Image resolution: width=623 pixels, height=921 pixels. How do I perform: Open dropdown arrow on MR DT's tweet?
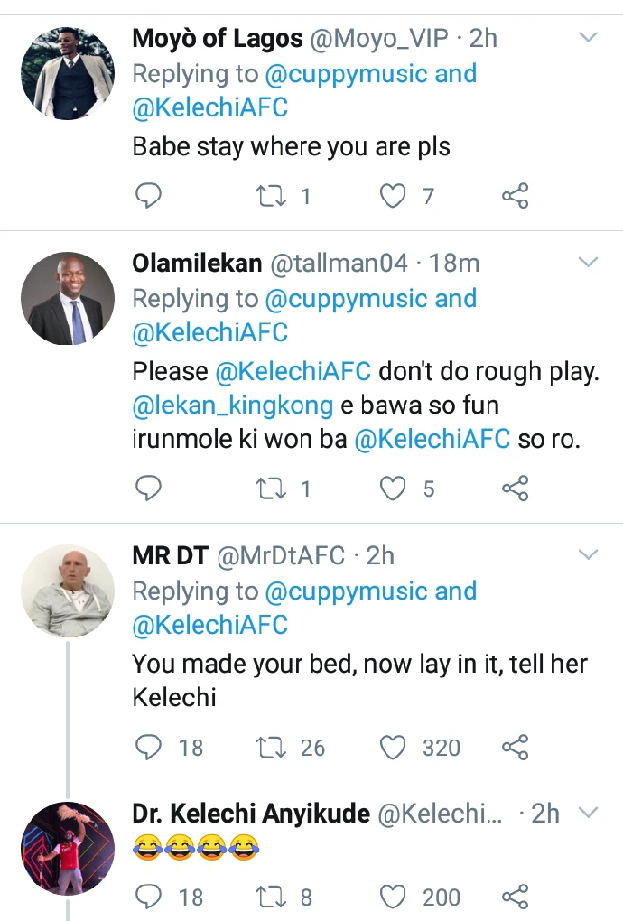(x=588, y=554)
